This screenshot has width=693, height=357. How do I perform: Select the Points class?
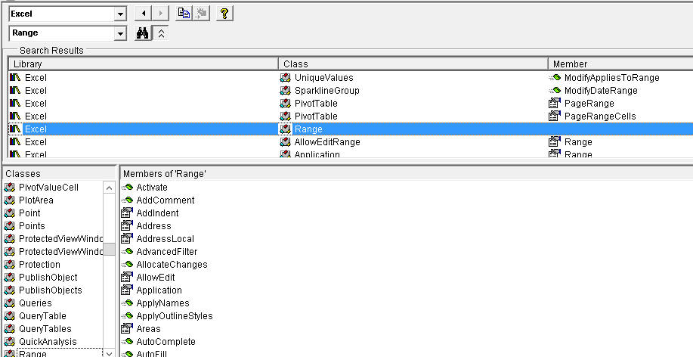[32, 226]
